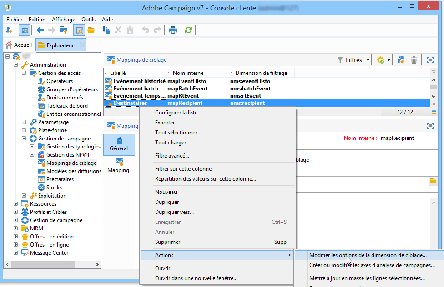The height and width of the screenshot is (287, 444).
Task: Click the folder icon at field's right end
Action: tap(433, 181)
